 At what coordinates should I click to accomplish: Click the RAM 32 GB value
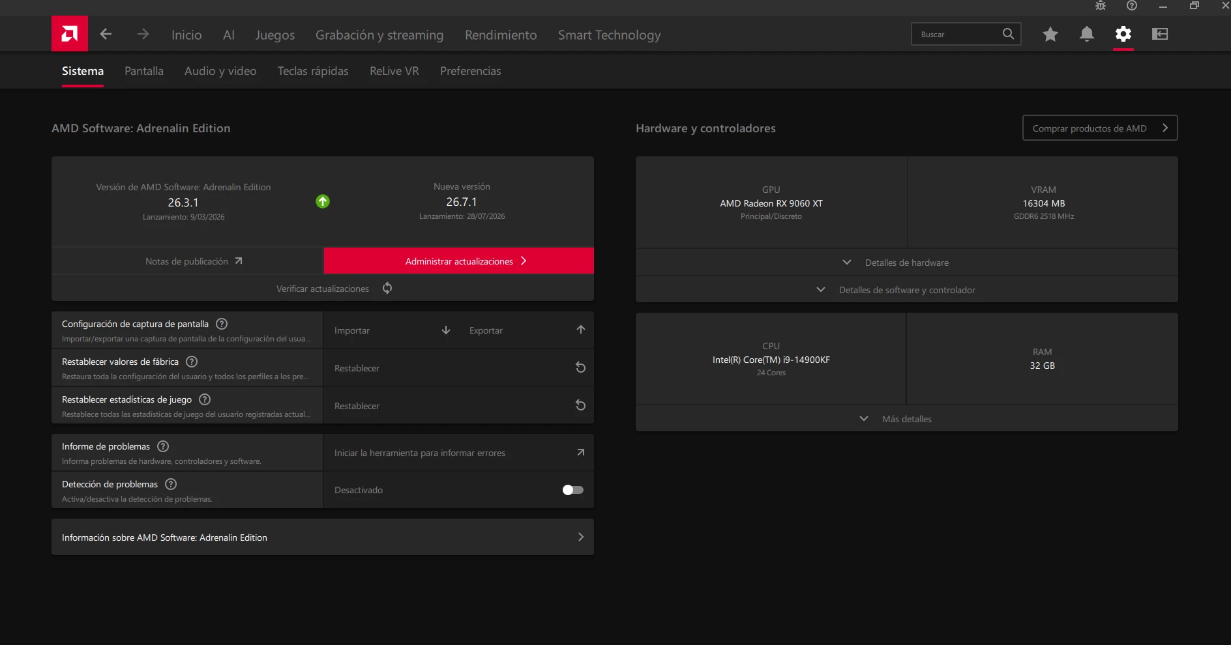point(1043,365)
